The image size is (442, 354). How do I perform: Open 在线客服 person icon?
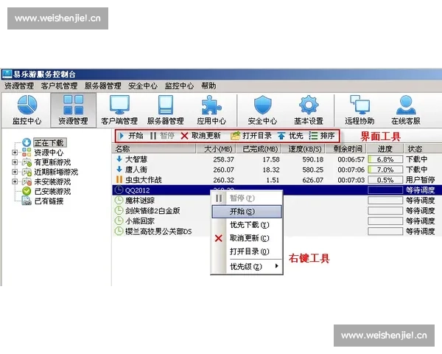point(406,110)
